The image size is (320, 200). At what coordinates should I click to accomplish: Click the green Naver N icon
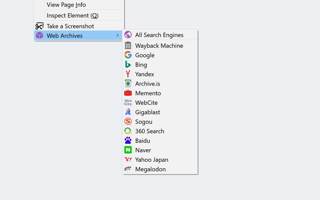pos(128,150)
